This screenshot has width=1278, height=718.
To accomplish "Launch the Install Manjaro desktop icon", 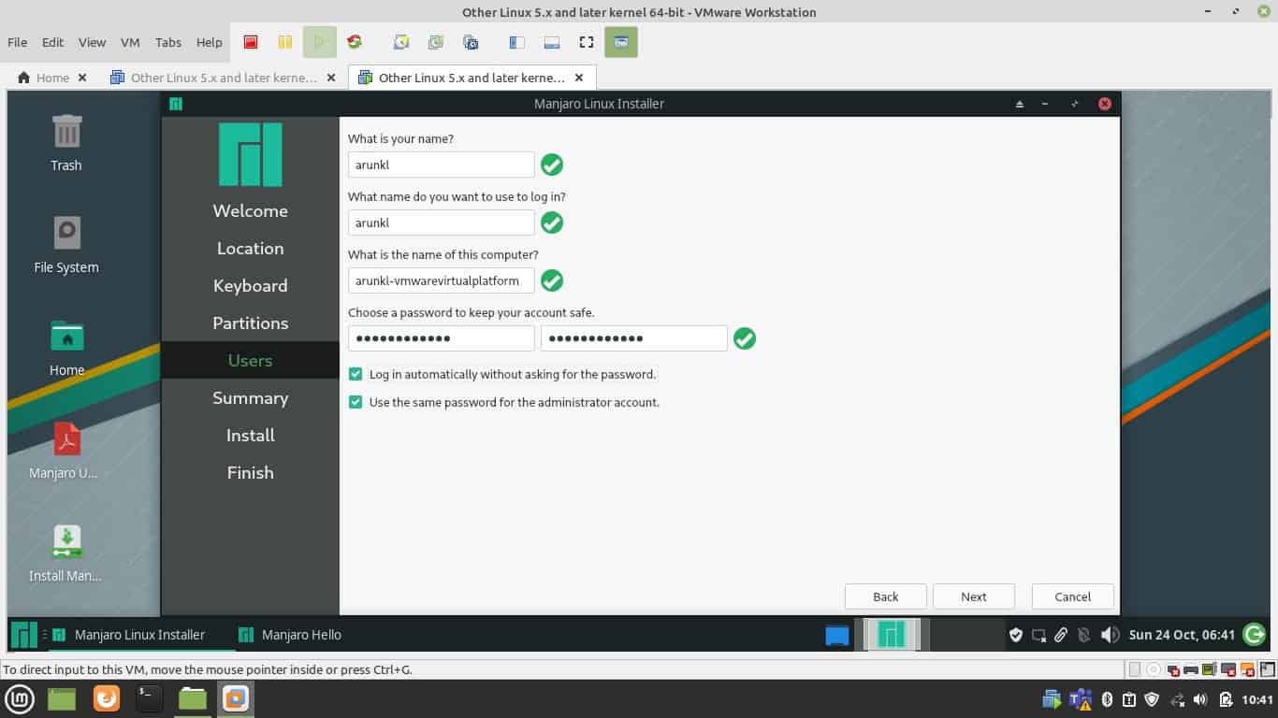I will [66, 553].
